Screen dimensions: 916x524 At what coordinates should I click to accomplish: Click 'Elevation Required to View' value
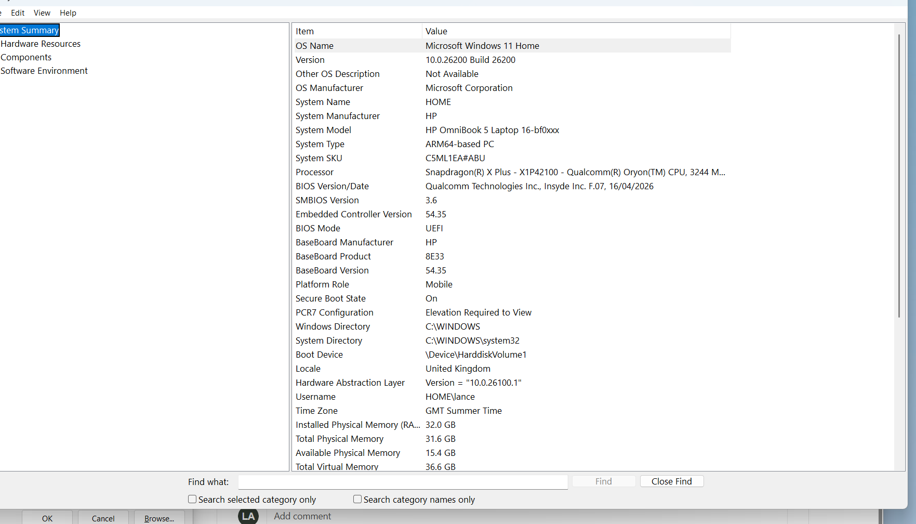tap(479, 312)
